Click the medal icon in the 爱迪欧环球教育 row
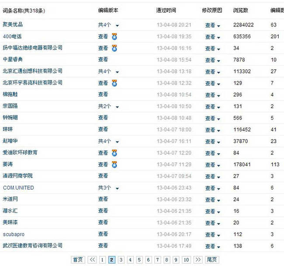284x266 pixels. point(114,153)
